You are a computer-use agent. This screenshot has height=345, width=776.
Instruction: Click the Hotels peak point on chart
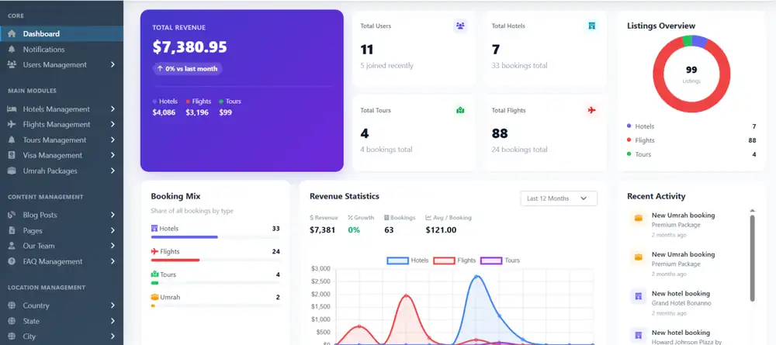coord(476,276)
